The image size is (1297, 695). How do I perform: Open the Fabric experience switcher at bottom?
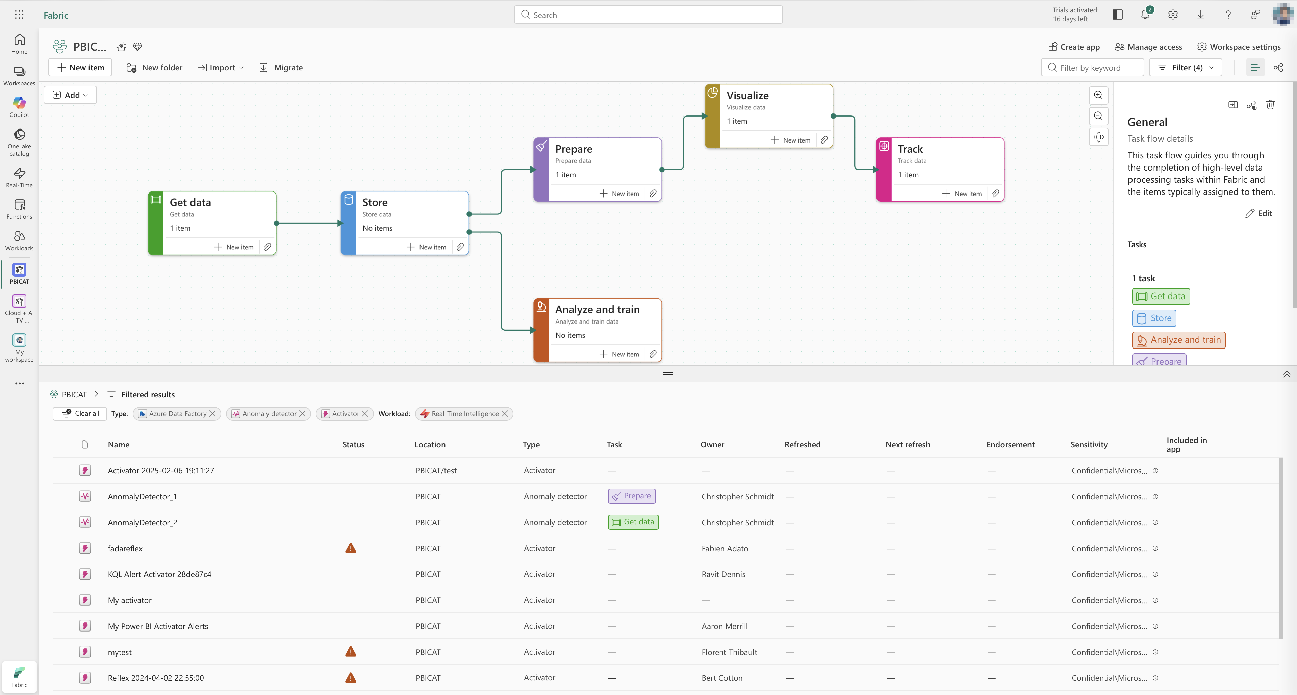coord(19,677)
